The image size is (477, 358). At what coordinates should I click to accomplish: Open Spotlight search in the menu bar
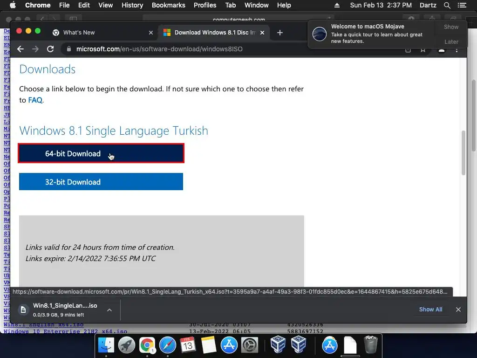(447, 5)
